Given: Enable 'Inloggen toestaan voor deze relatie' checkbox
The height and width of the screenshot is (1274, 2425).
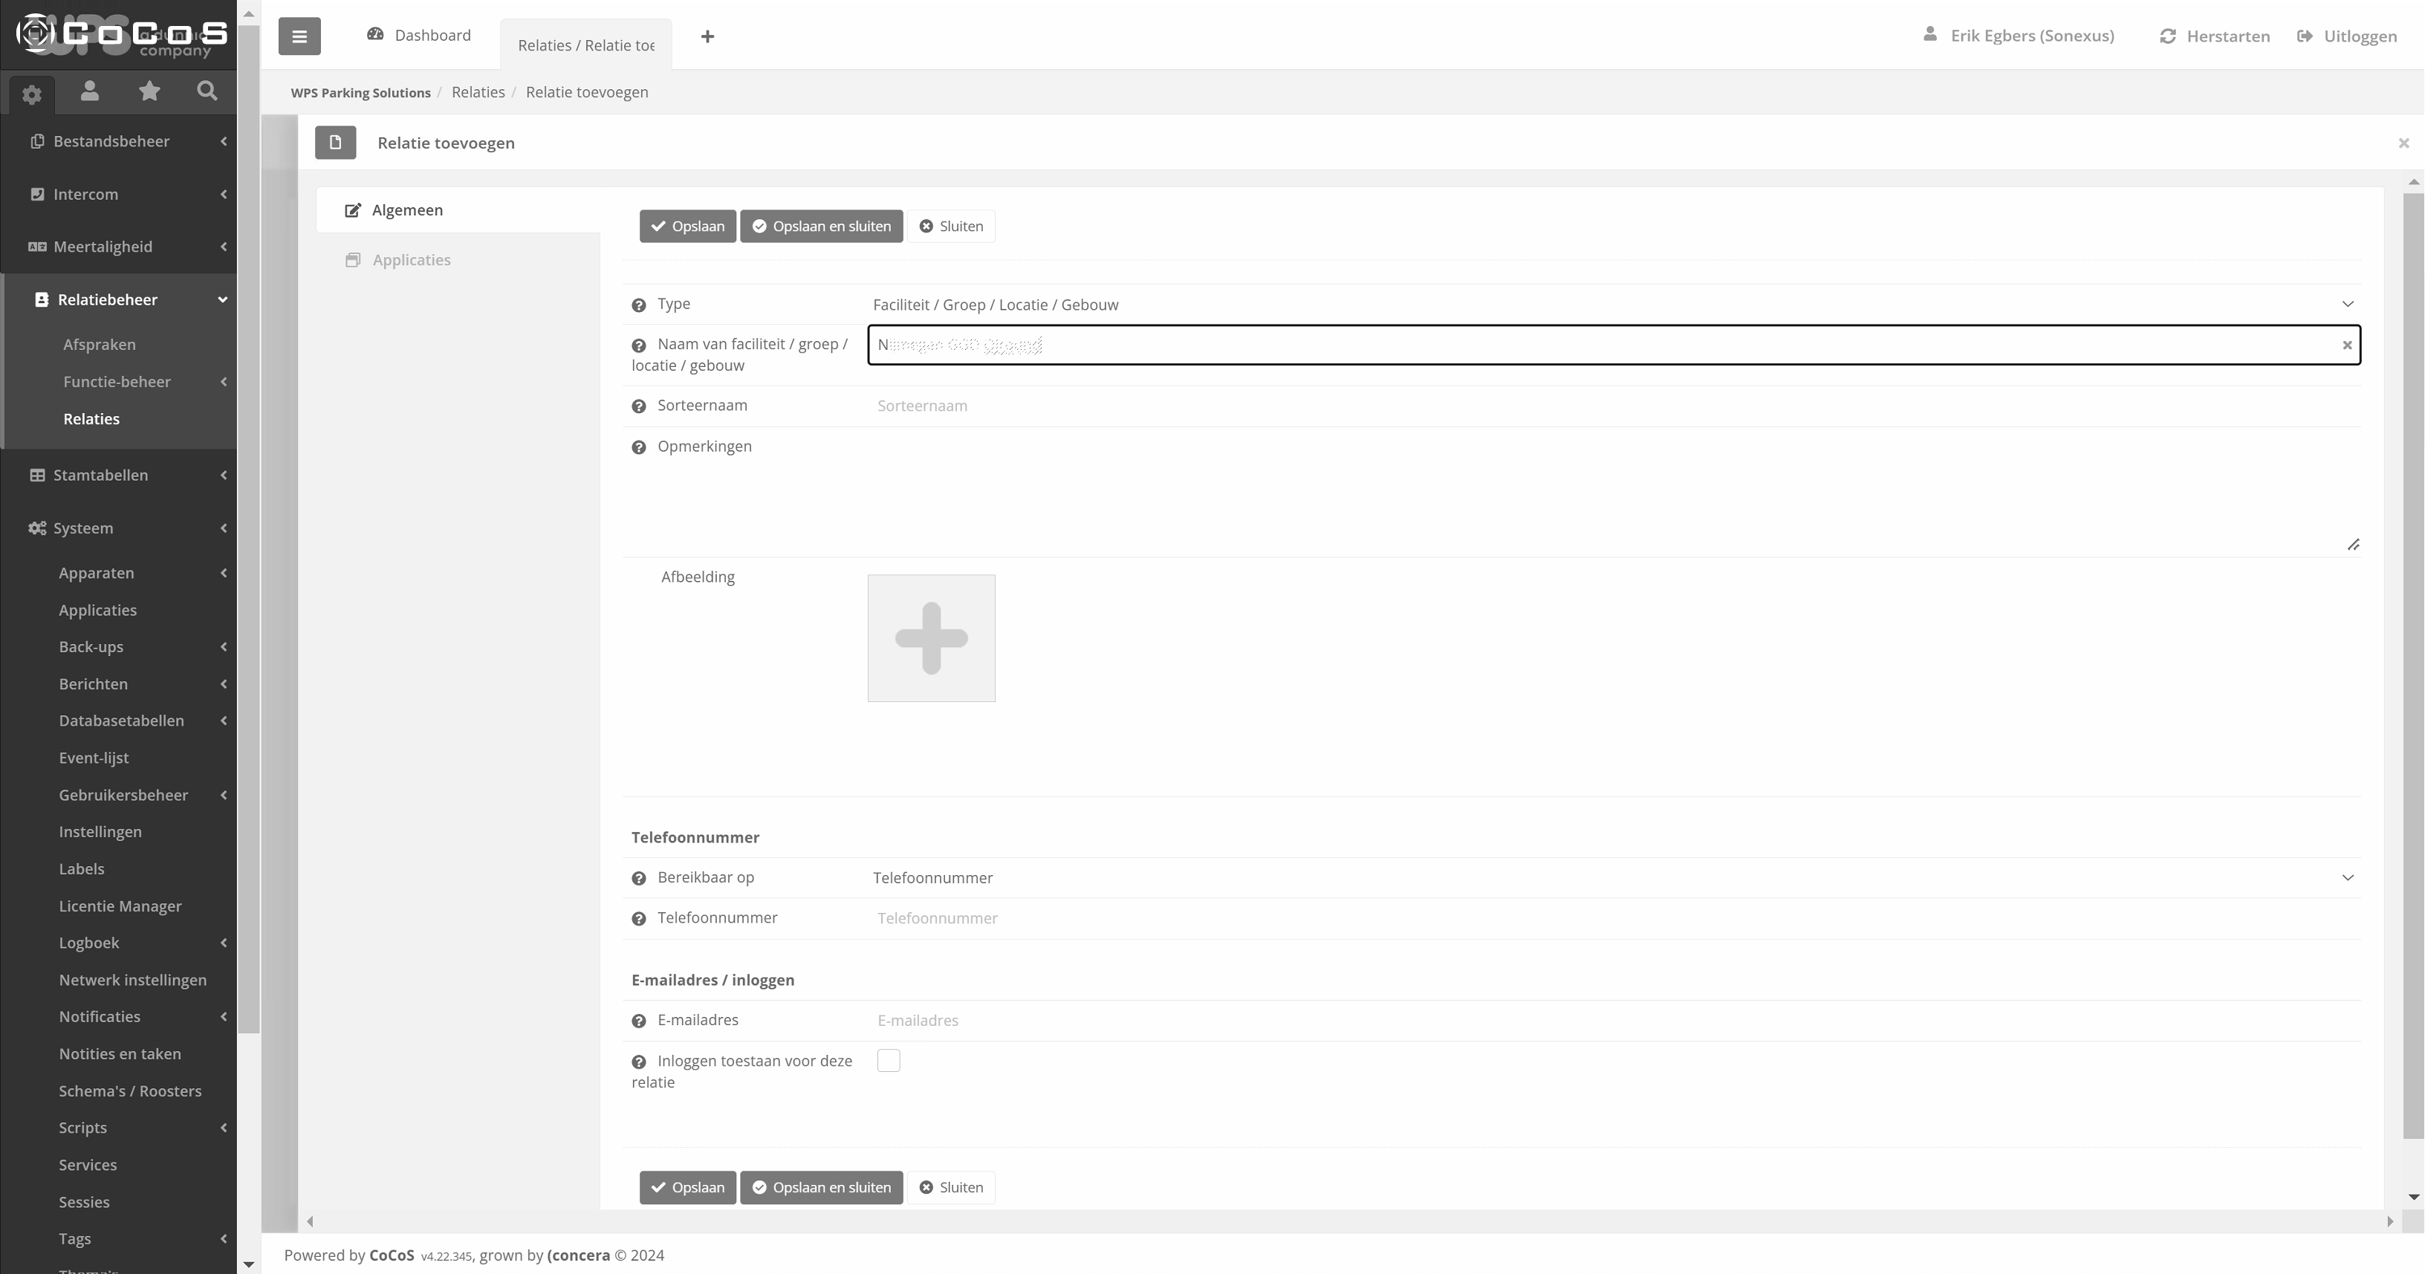Looking at the screenshot, I should click(888, 1060).
